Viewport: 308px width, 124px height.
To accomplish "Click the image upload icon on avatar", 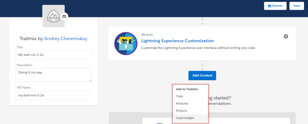I will (64, 17).
